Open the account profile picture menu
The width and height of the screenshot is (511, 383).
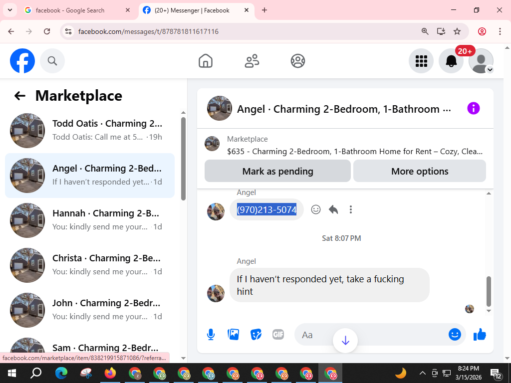coord(481,61)
